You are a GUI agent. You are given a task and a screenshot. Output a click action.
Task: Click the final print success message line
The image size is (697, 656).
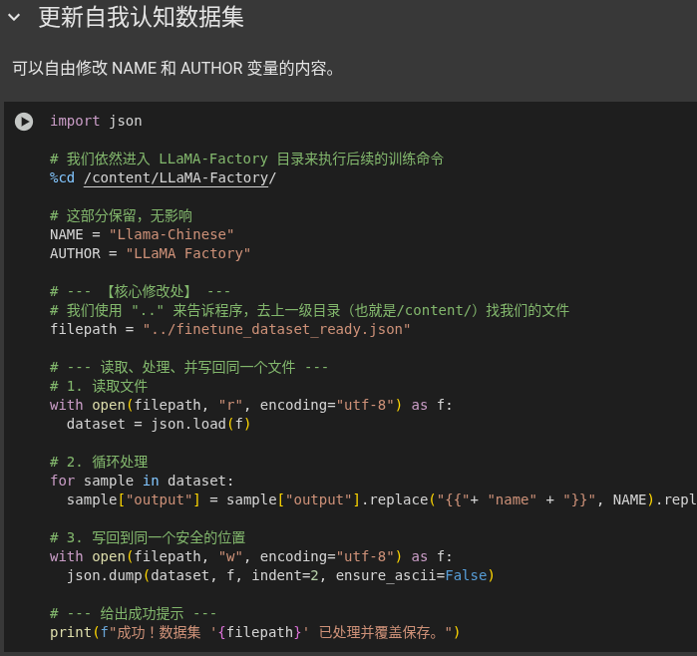click(x=254, y=632)
